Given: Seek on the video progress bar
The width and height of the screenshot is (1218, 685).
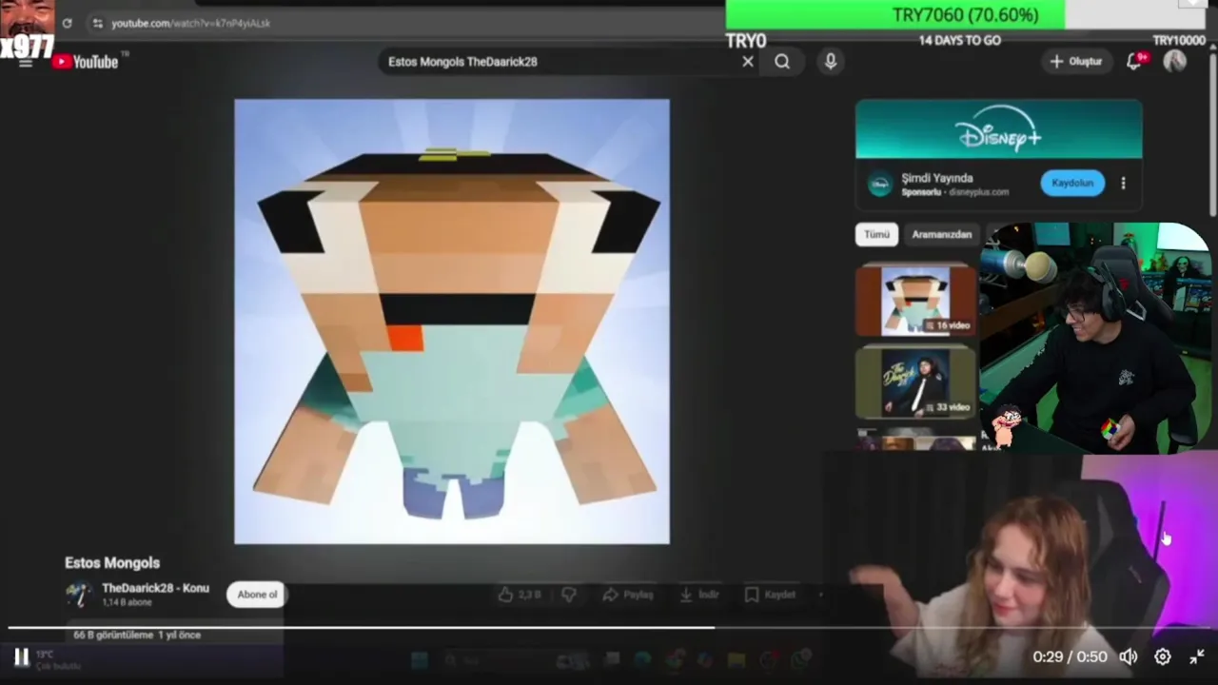Looking at the screenshot, I should pyautogui.click(x=609, y=627).
